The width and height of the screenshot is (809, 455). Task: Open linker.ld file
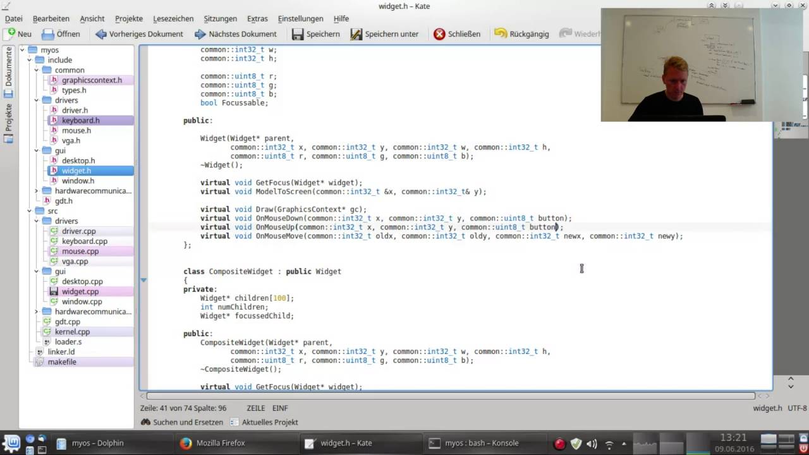coord(61,352)
